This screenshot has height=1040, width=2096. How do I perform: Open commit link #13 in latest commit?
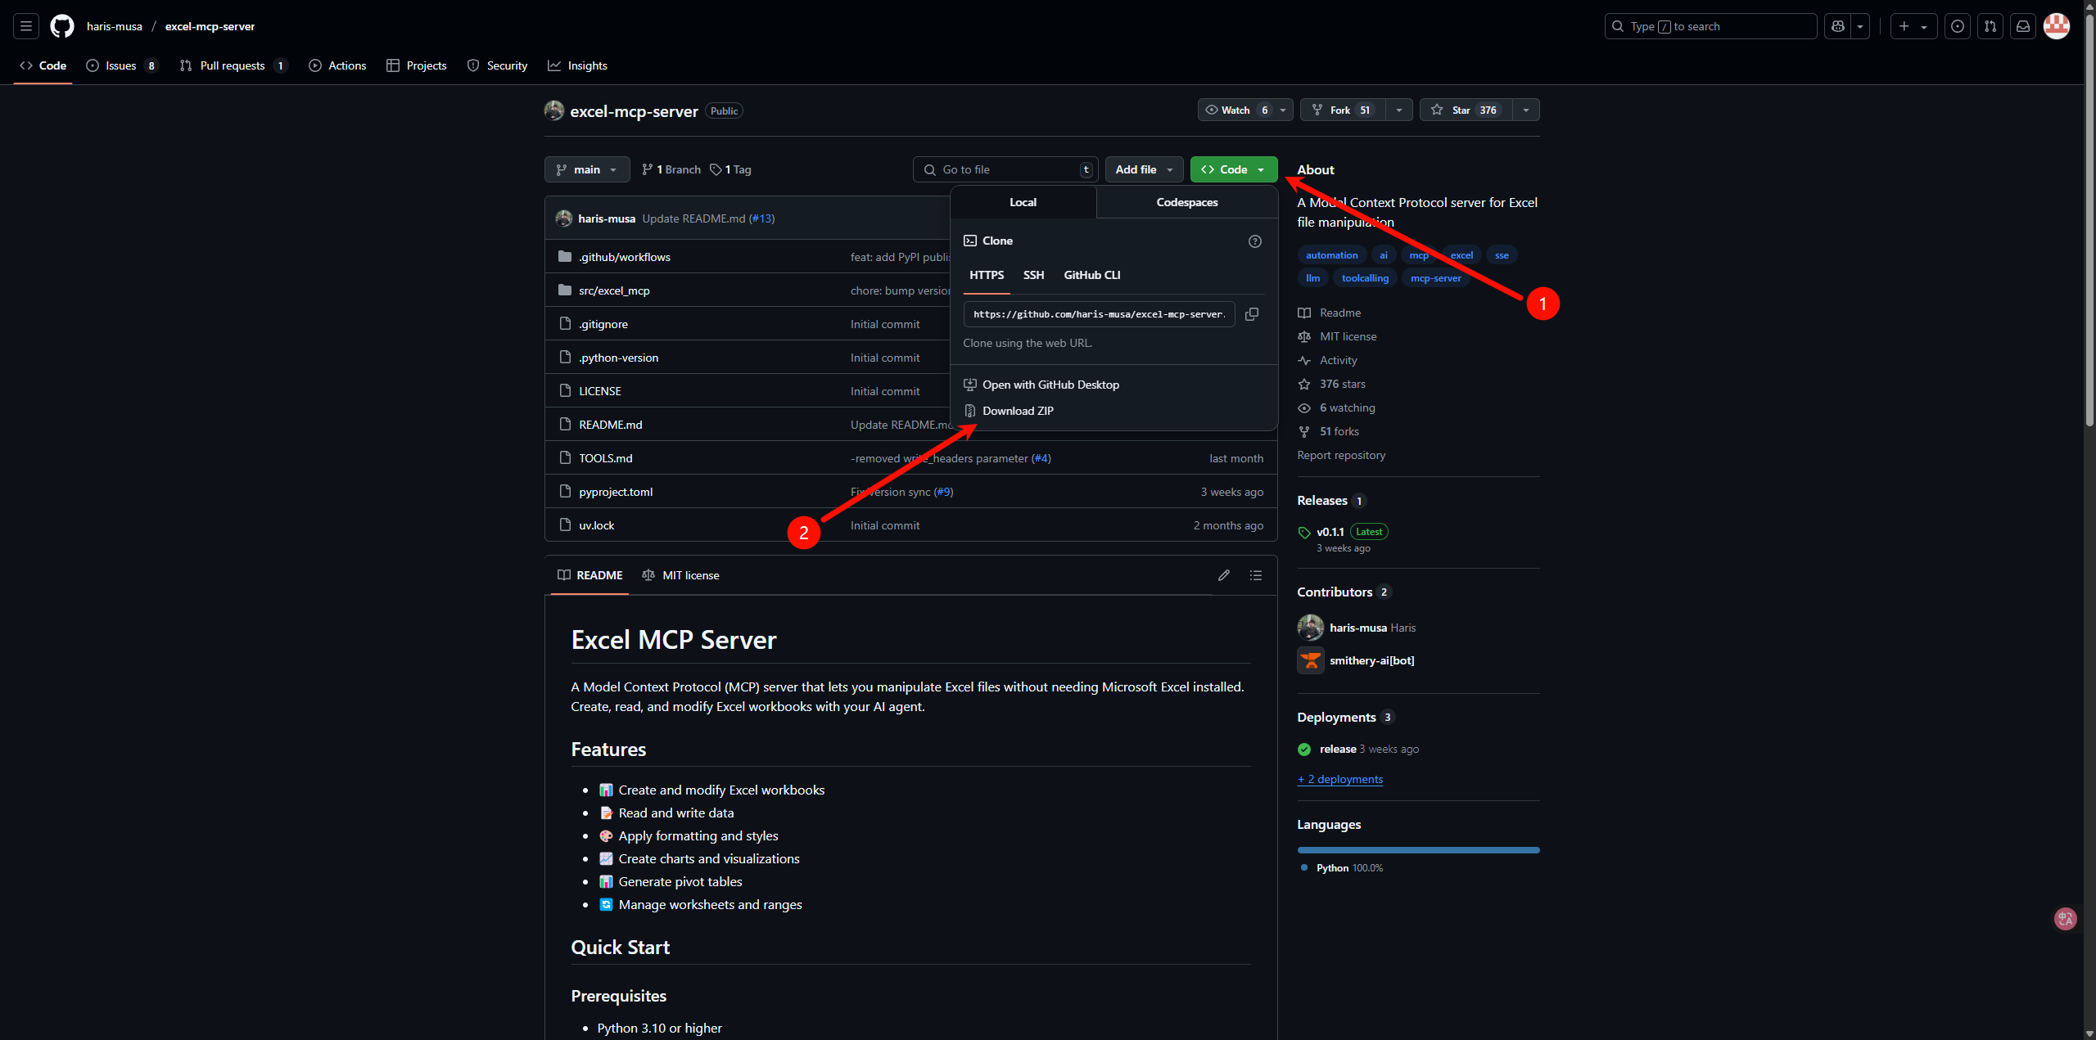pyautogui.click(x=761, y=218)
